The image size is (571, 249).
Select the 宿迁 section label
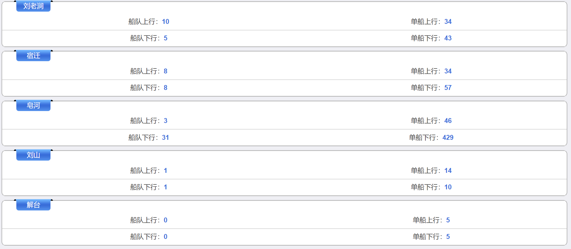coord(33,56)
